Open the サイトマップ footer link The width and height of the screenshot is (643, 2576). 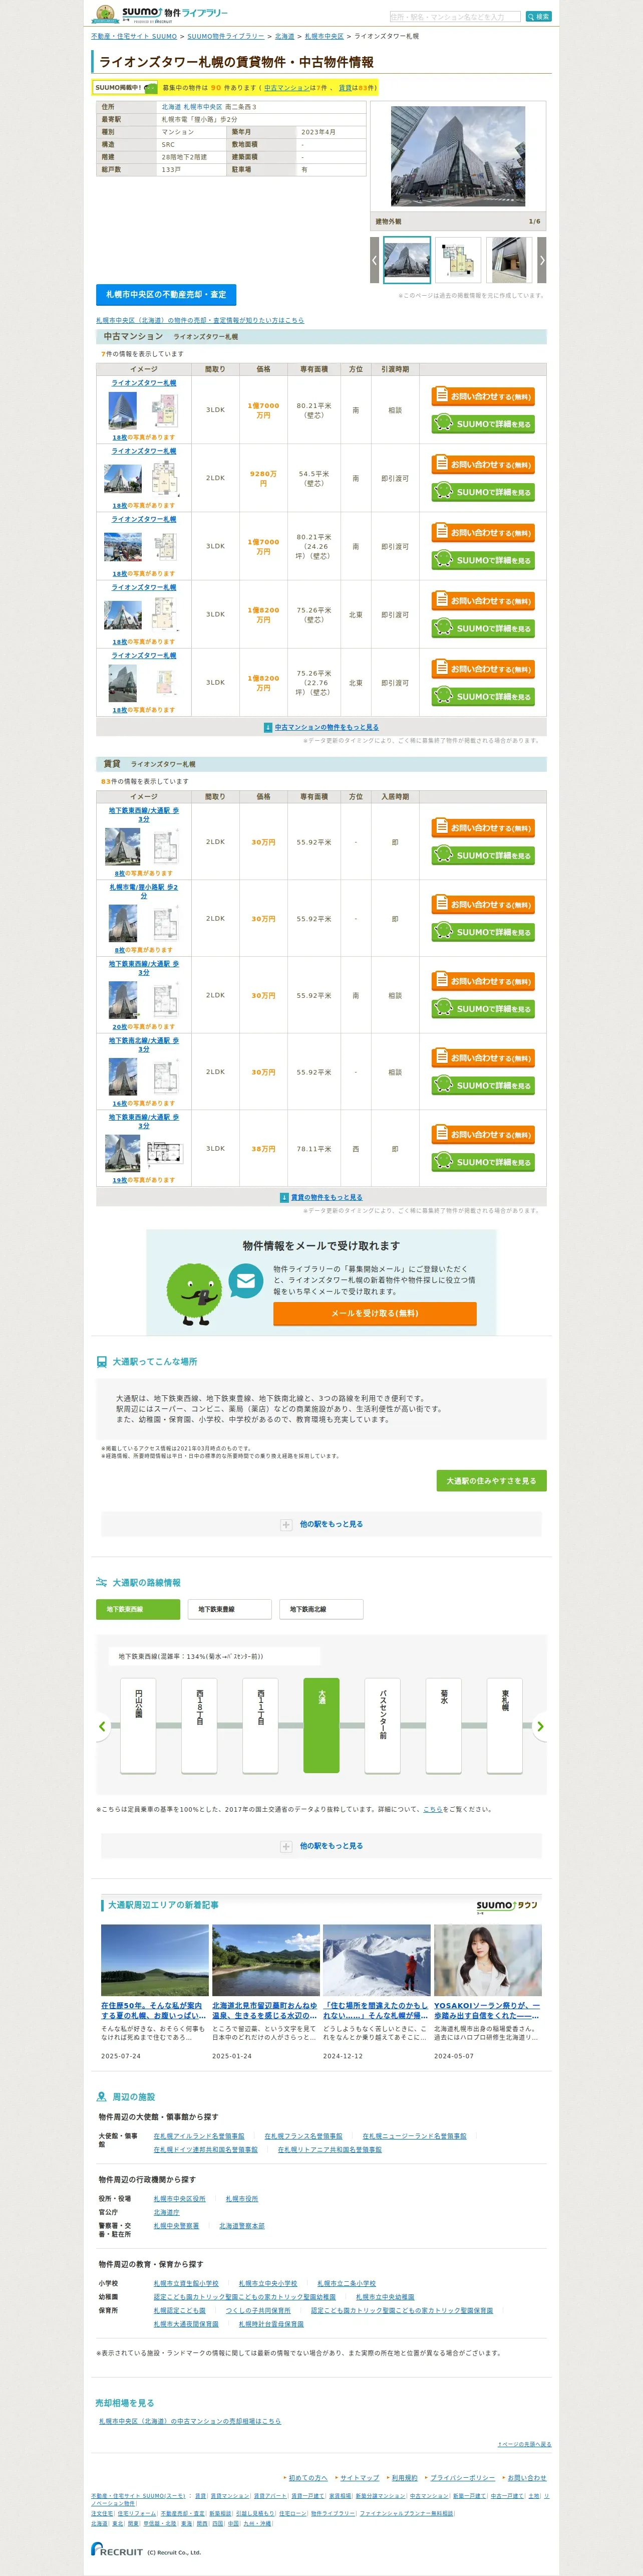pyautogui.click(x=360, y=2478)
